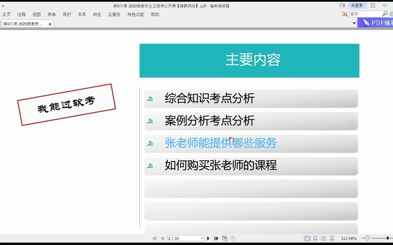Enable continuous scrolling page view

click(315, 239)
